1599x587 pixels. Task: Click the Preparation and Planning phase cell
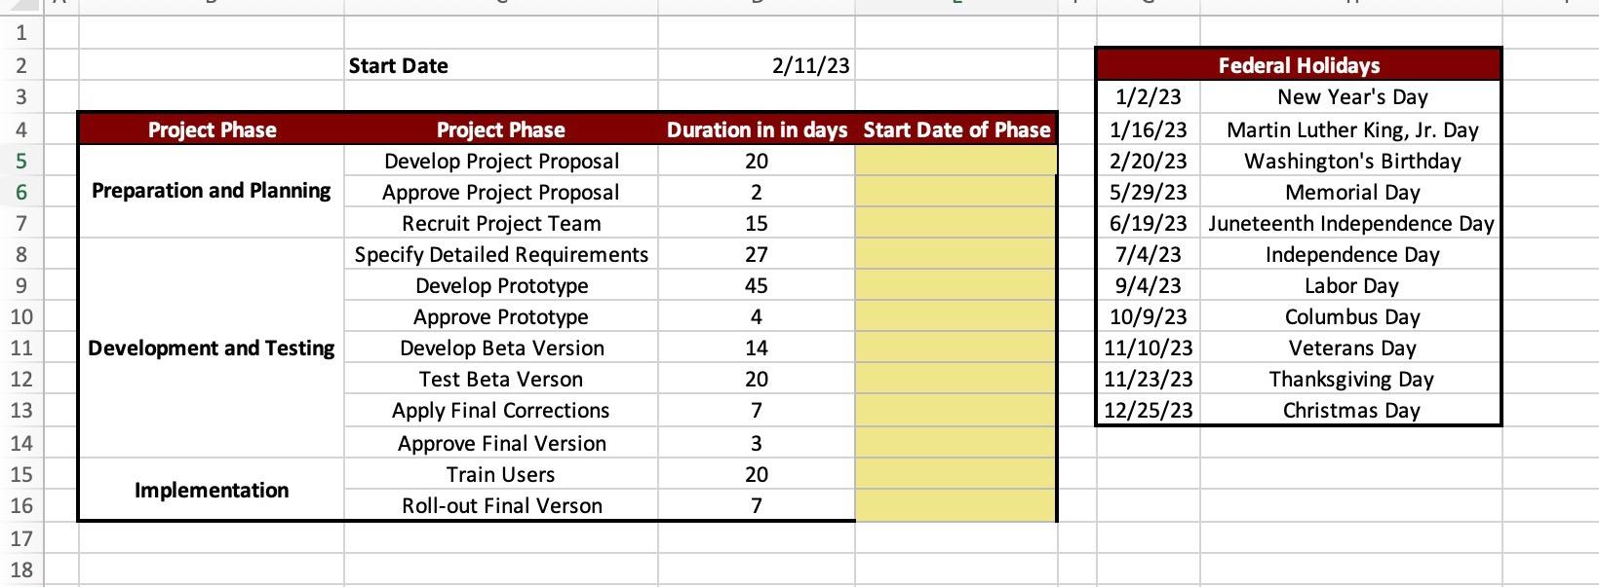coord(212,191)
